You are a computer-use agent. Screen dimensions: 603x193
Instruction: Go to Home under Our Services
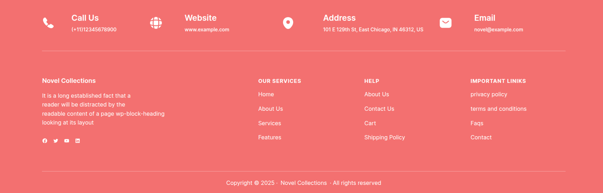click(x=266, y=95)
